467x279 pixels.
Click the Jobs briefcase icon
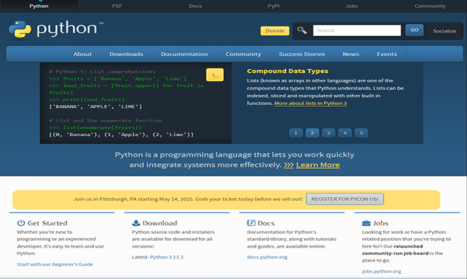pyautogui.click(x=366, y=223)
